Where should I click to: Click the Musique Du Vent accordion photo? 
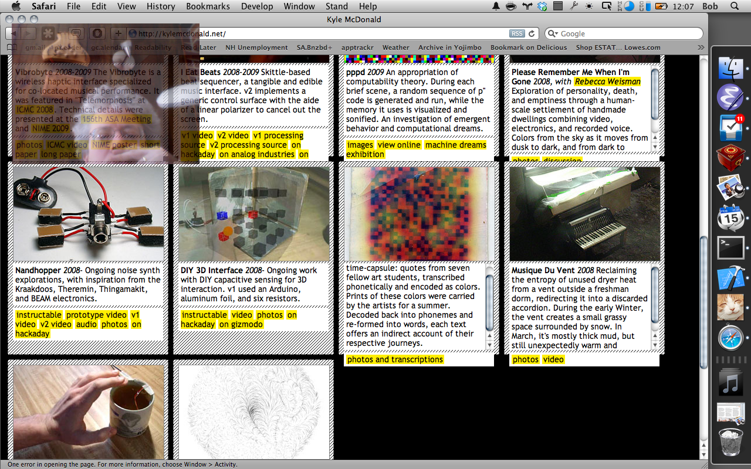[584, 214]
